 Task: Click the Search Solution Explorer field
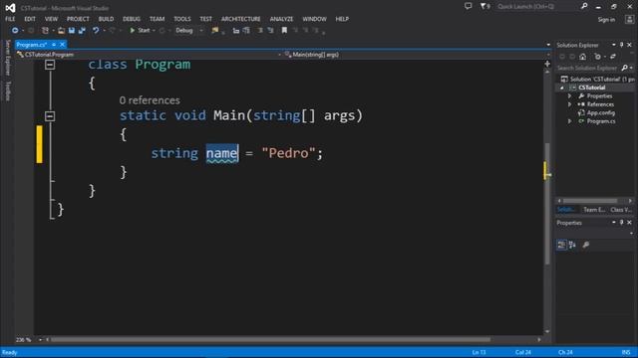coord(588,68)
